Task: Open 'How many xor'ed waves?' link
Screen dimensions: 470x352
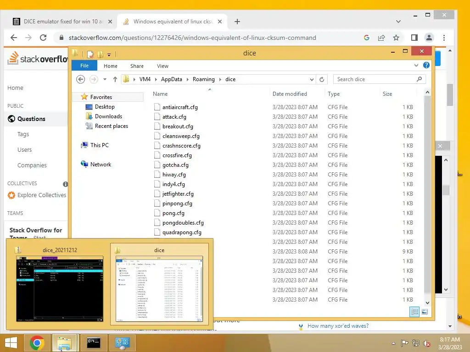Action: pos(338,326)
